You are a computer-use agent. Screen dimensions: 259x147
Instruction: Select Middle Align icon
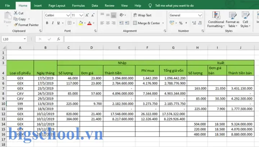(x=108, y=15)
